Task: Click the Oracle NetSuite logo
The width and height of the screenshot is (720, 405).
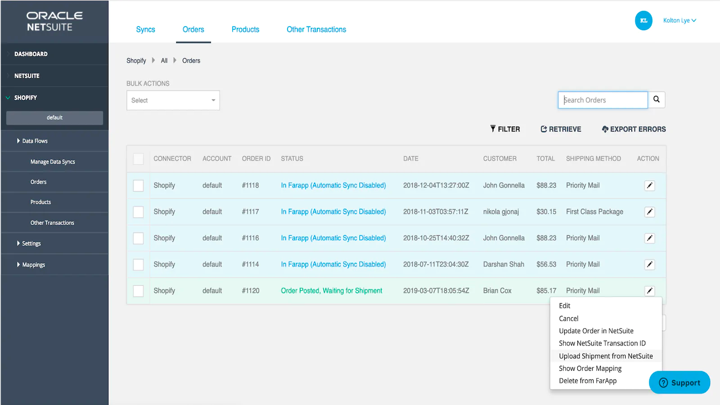Action: click(54, 21)
